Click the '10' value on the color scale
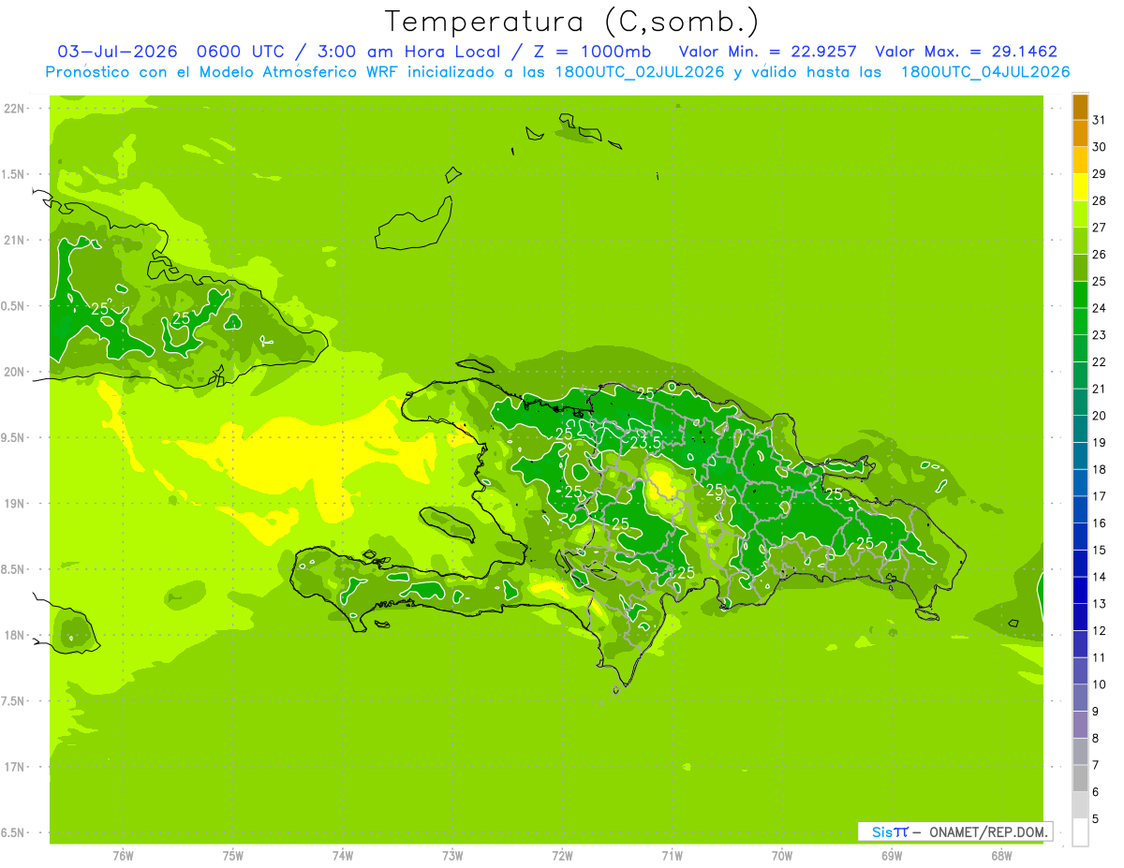 tap(1099, 684)
